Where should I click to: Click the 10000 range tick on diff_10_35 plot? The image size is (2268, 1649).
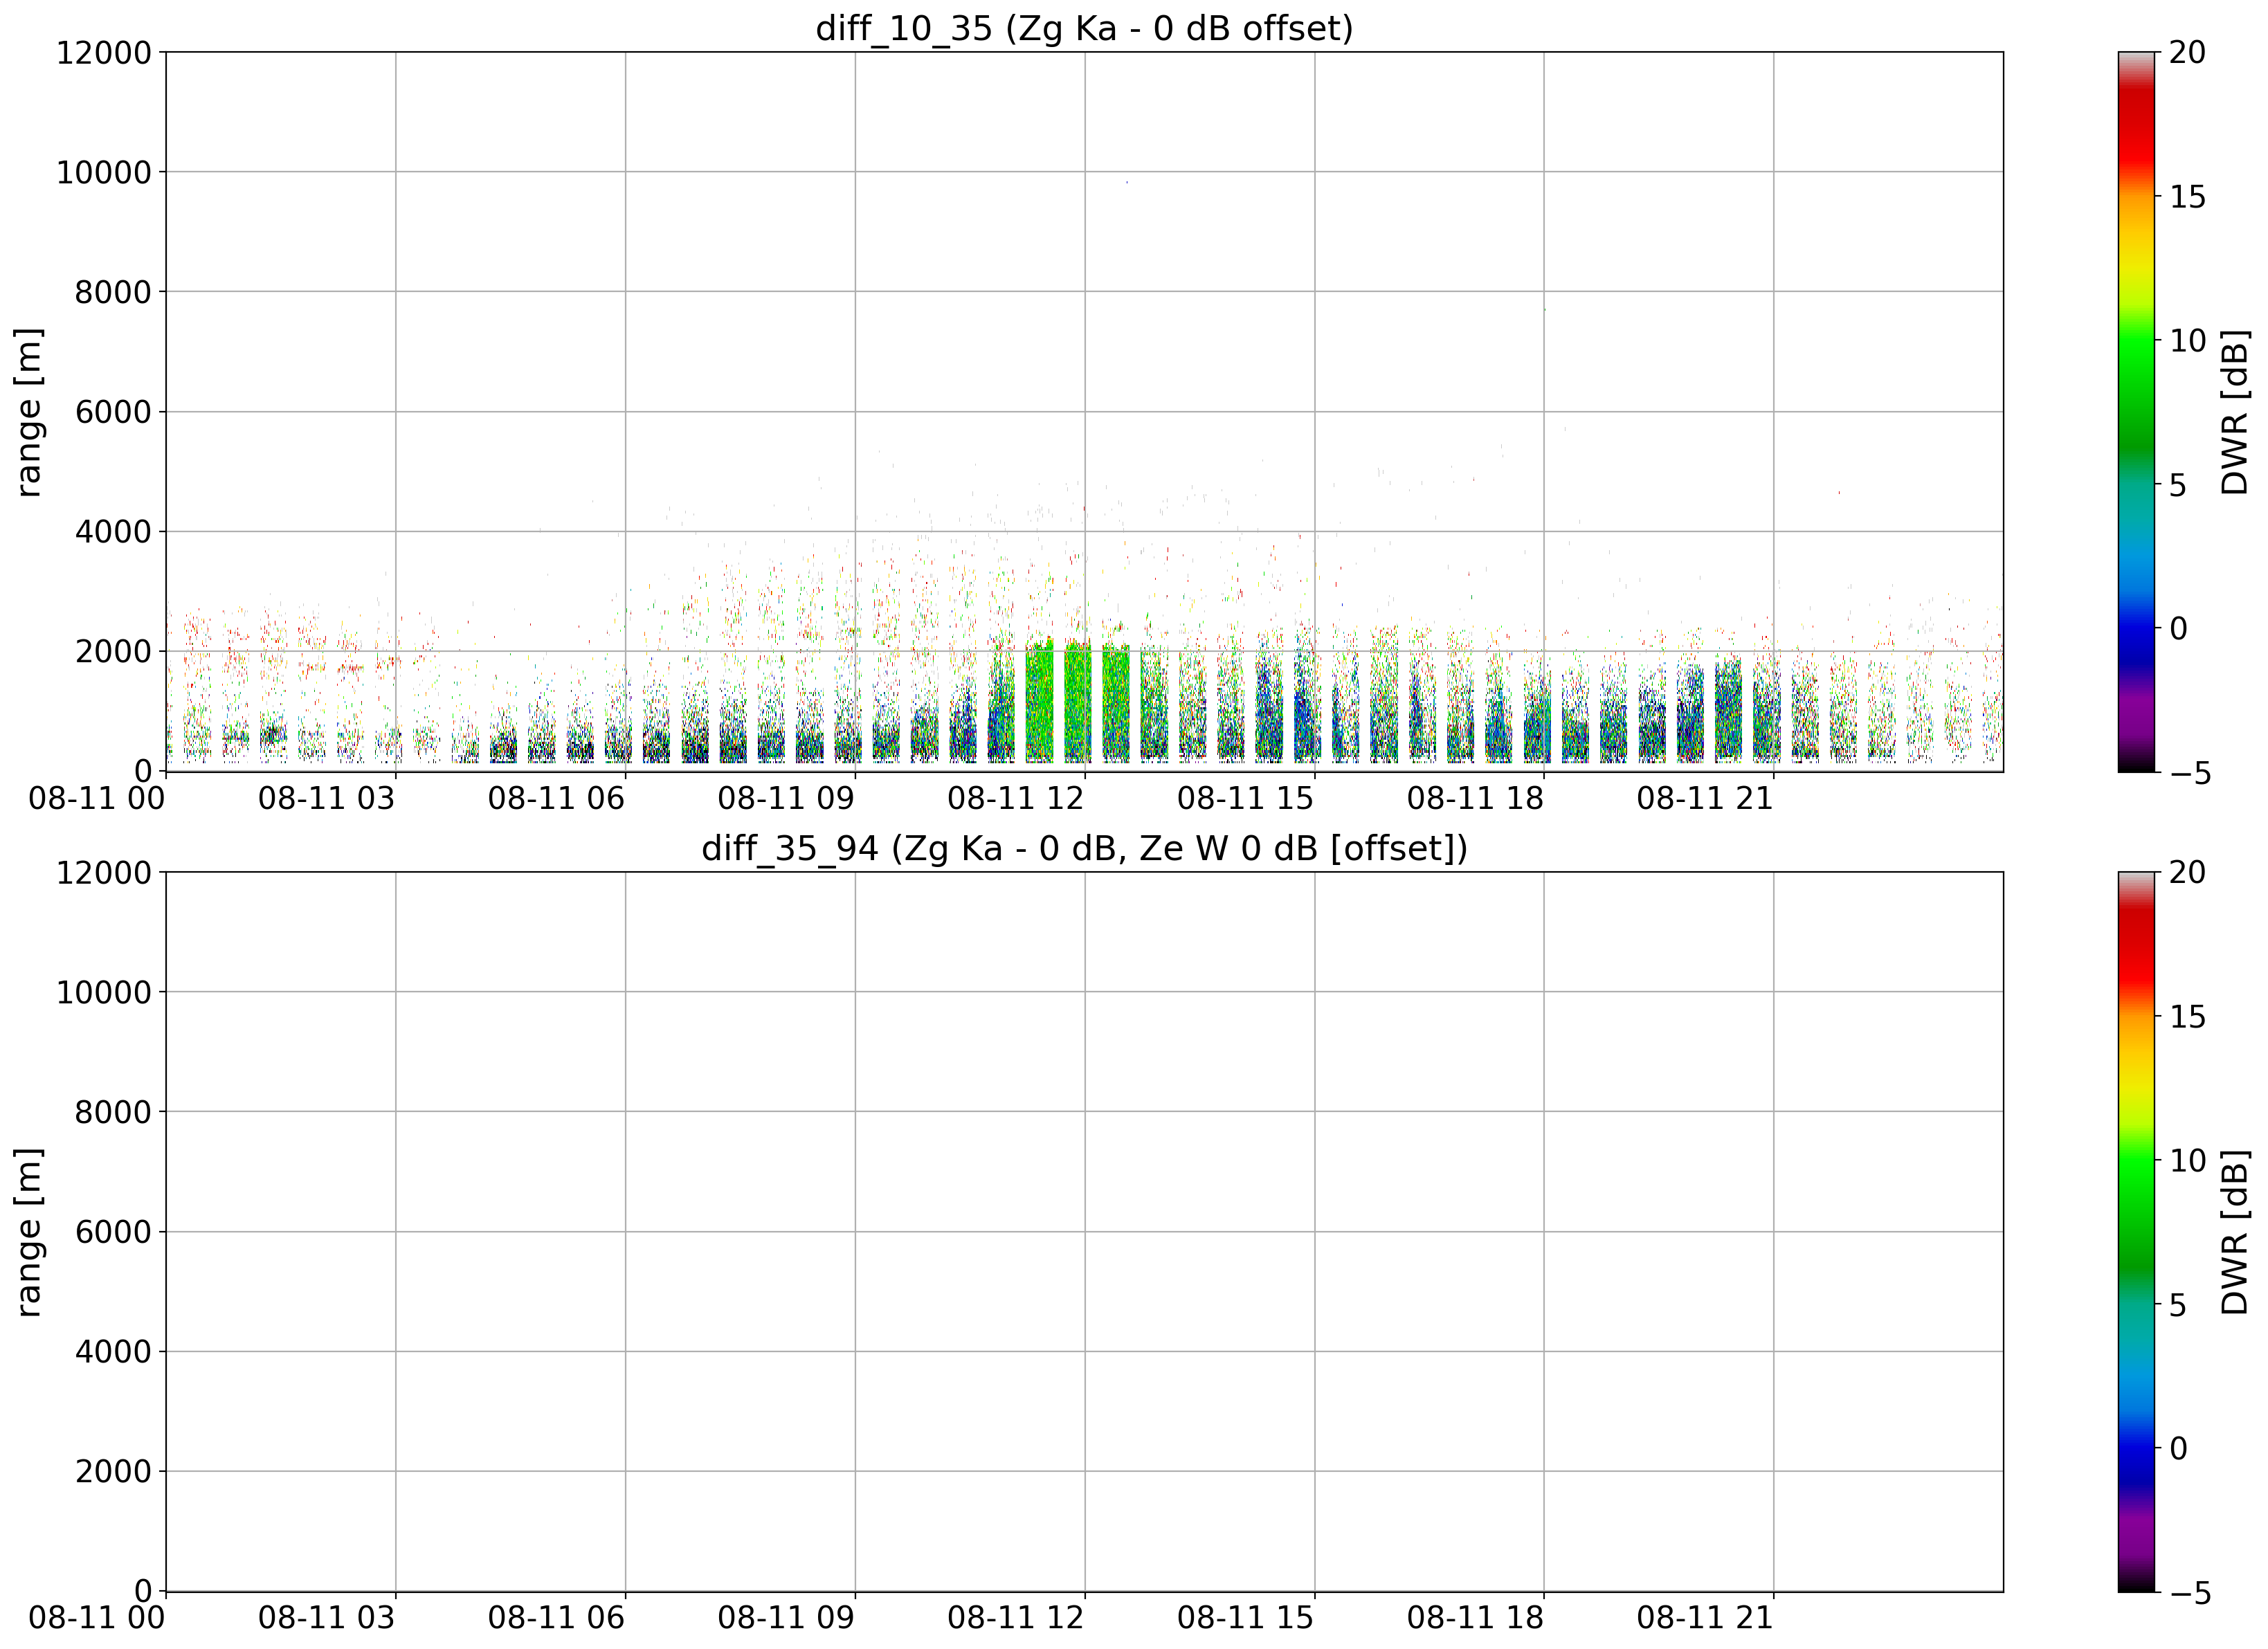click(x=104, y=172)
